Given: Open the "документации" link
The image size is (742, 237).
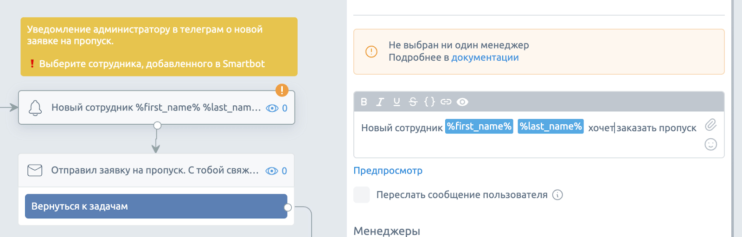Looking at the screenshot, I should [485, 58].
